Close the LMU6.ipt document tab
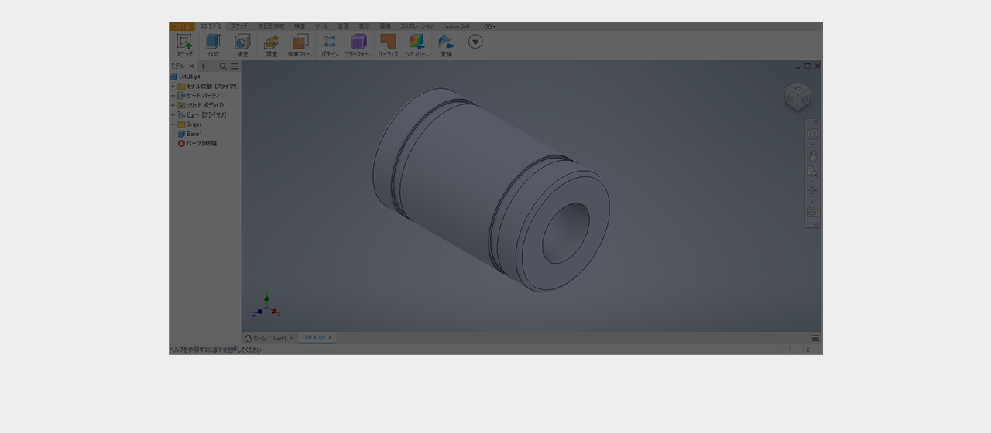Screen dimensions: 991x433 [330, 338]
